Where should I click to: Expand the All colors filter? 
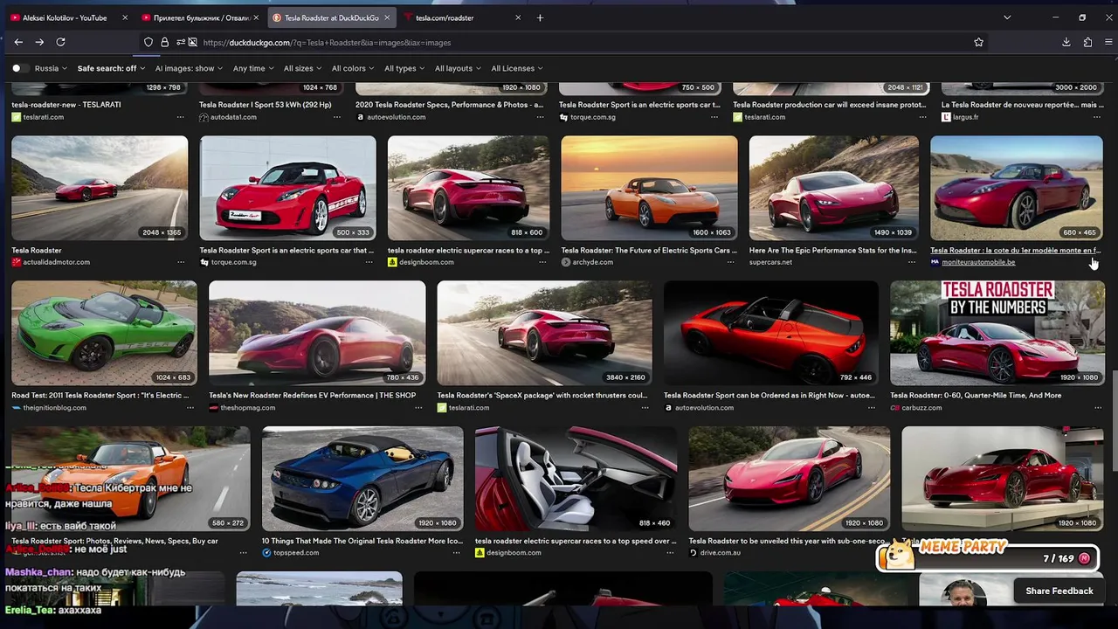353,68
